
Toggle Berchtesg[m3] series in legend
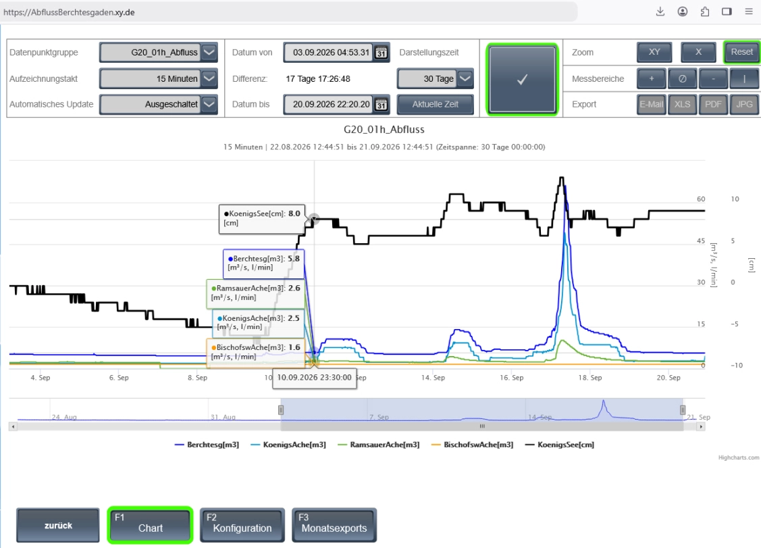click(x=207, y=445)
